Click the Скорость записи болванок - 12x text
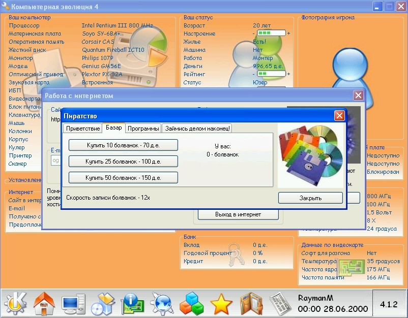The image size is (408, 318). [108, 198]
